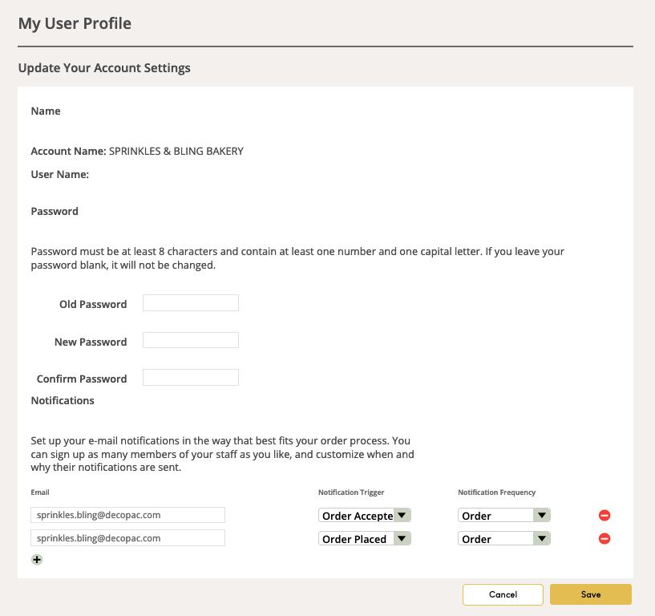Cancel the profile changes
Viewport: 655px width, 616px height.
pos(503,594)
